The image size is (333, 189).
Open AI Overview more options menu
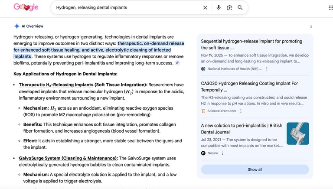pos(311,26)
